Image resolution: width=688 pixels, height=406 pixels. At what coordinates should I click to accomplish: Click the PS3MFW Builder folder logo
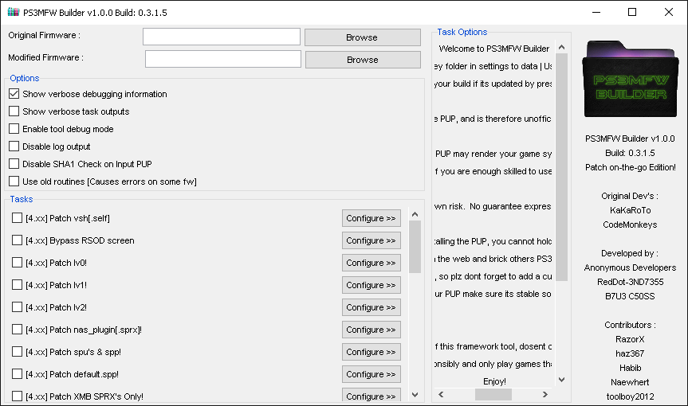630,80
